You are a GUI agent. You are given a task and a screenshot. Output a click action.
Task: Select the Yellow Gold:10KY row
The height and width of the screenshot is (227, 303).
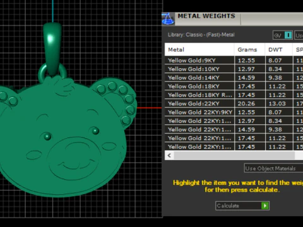click(234, 69)
